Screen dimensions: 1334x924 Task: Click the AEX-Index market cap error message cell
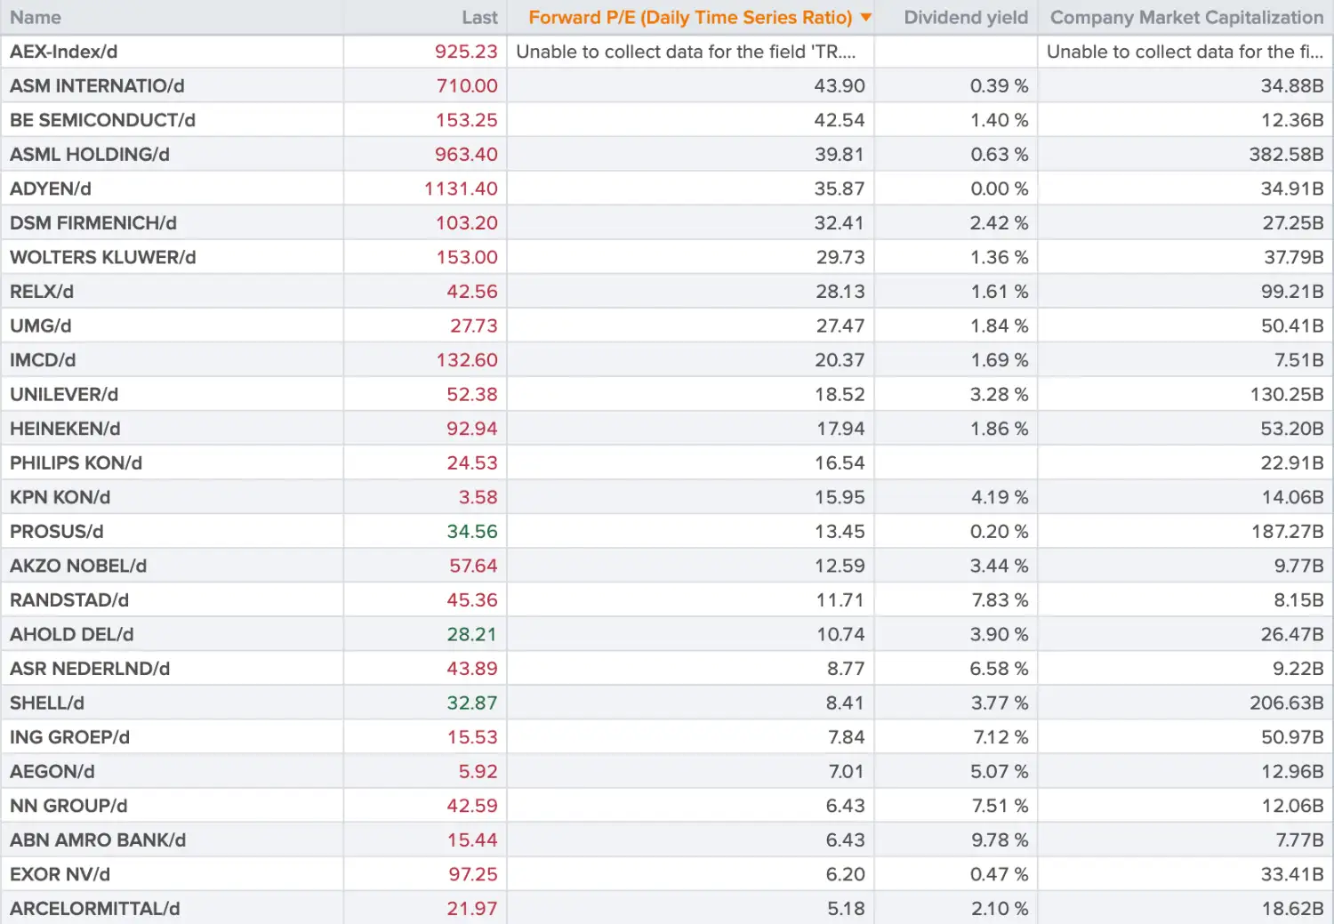(x=1185, y=52)
